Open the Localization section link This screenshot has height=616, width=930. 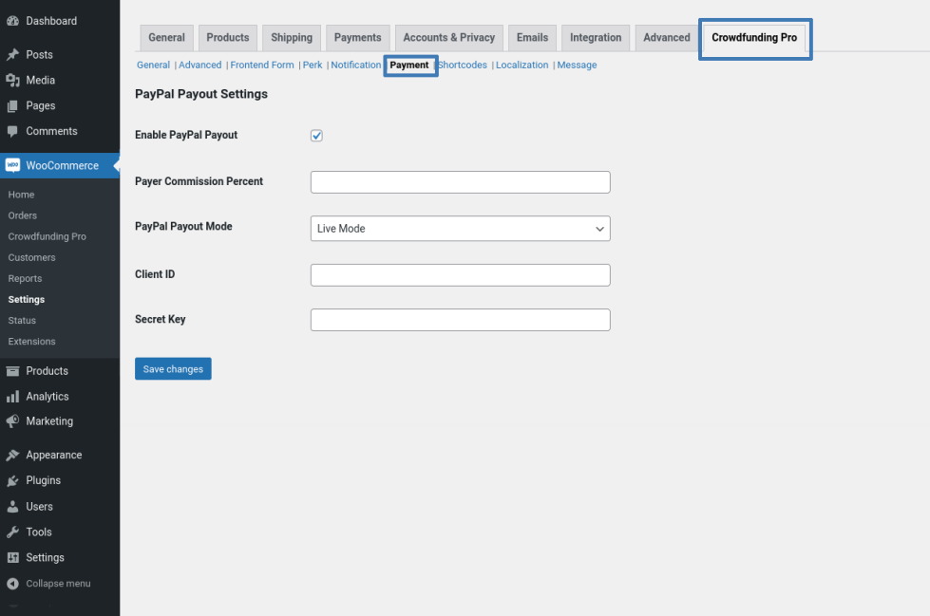(522, 65)
